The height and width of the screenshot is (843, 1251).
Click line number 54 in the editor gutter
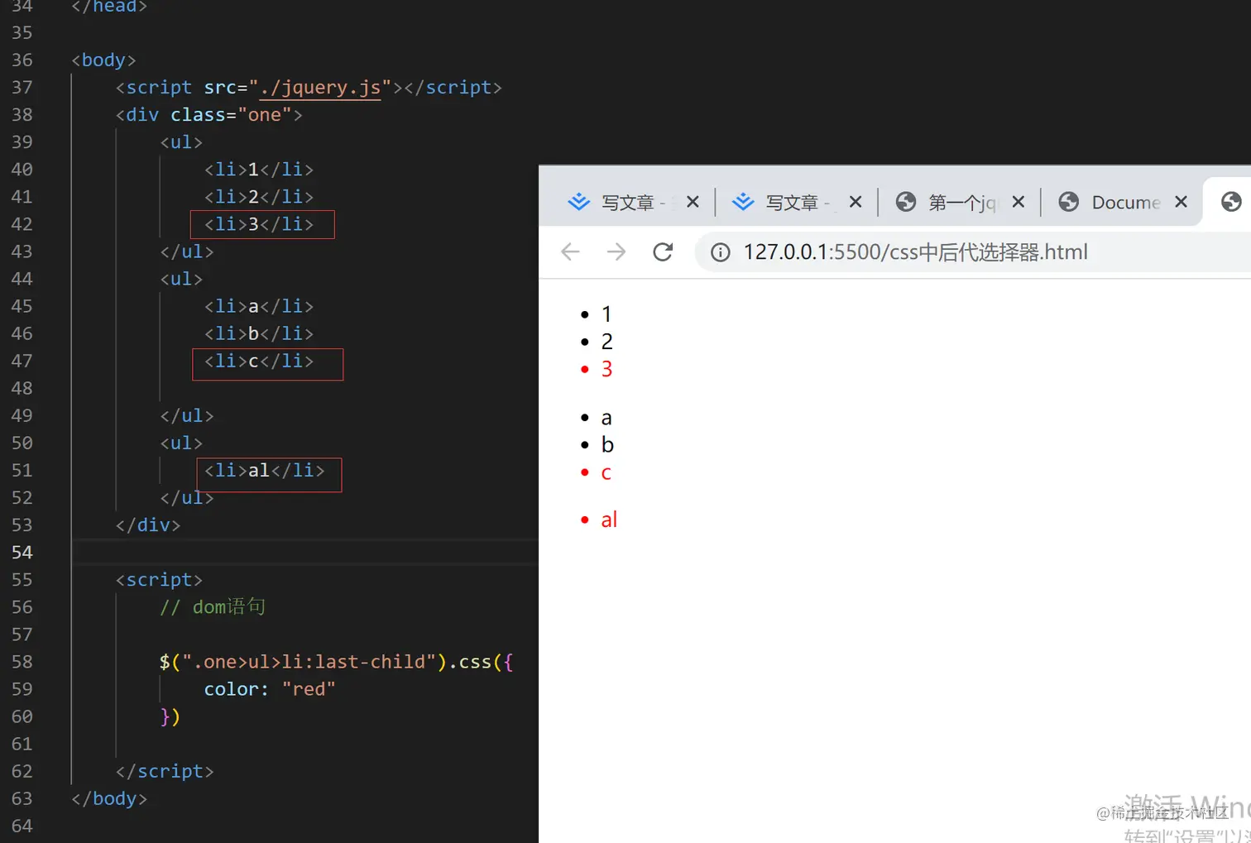click(x=22, y=553)
